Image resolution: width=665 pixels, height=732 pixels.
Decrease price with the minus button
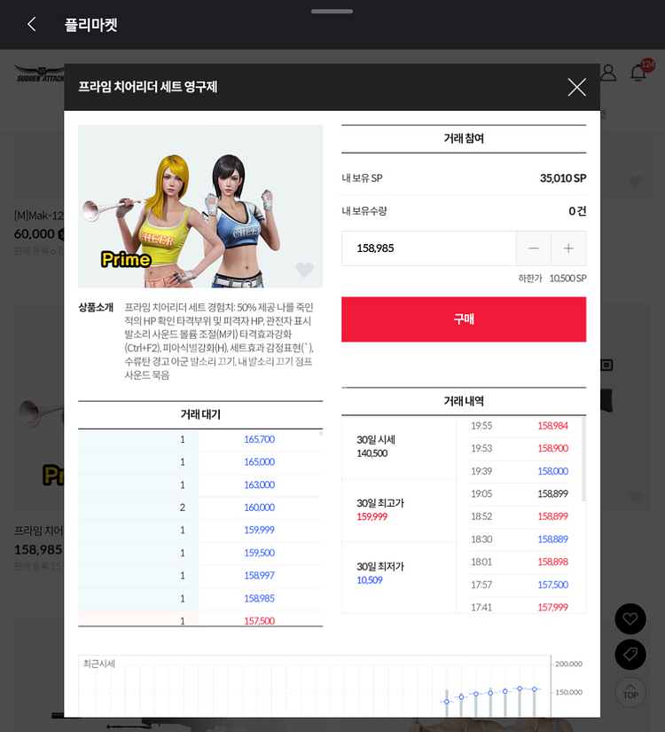(x=534, y=248)
